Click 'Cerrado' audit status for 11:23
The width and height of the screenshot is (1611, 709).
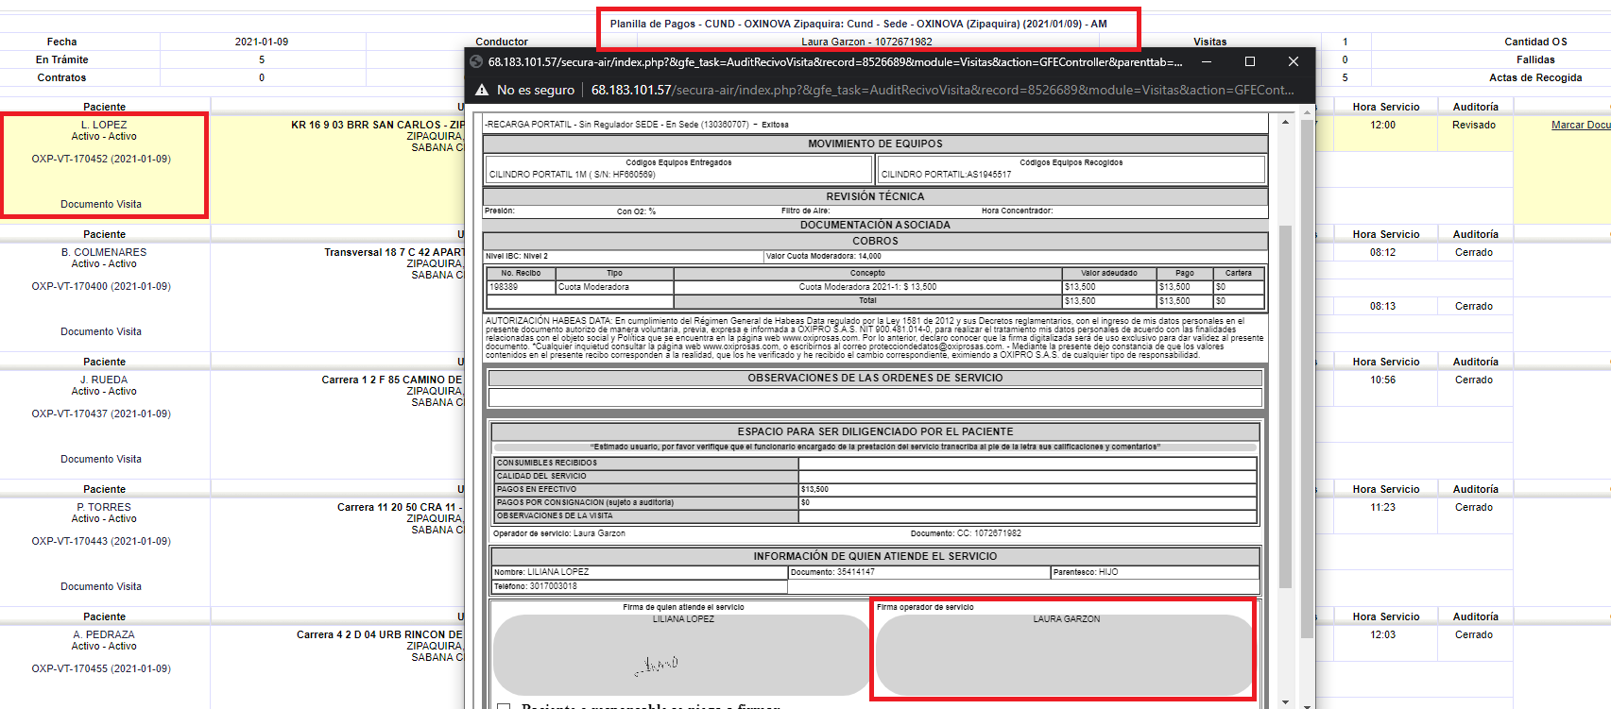1474,507
